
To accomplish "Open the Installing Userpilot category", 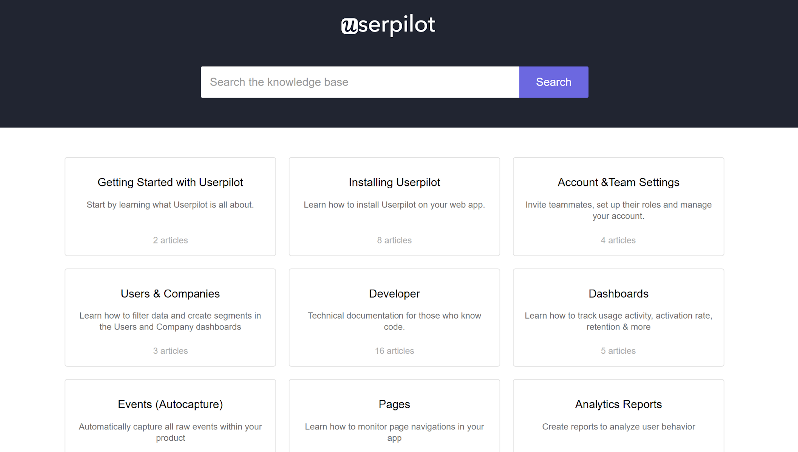I will click(395, 207).
